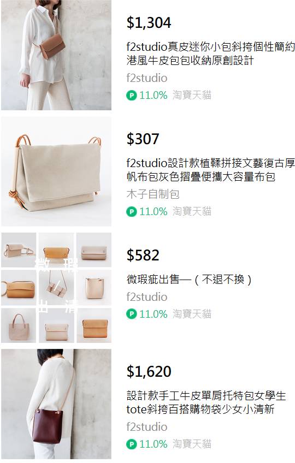The width and height of the screenshot is (295, 463).
Task: Click 淘寶天貓 label on $1,304 item
Action: [192, 95]
